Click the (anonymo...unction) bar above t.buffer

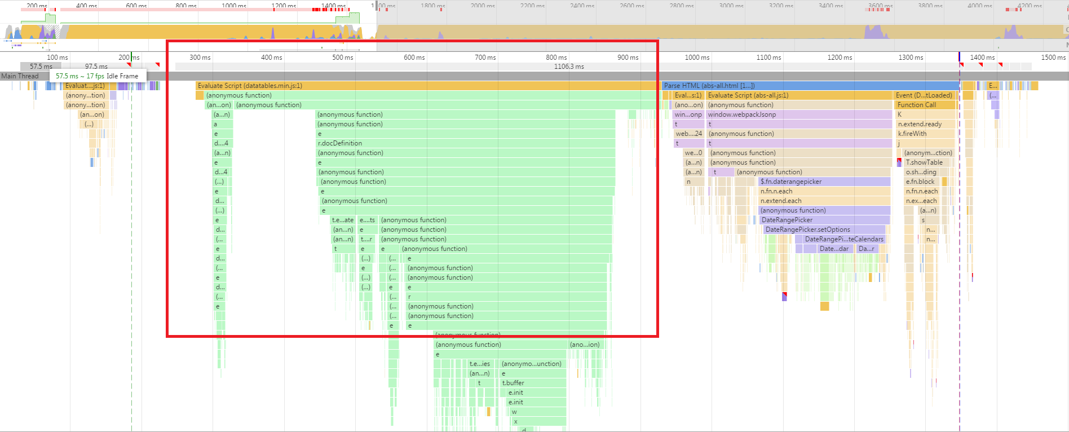(x=533, y=364)
